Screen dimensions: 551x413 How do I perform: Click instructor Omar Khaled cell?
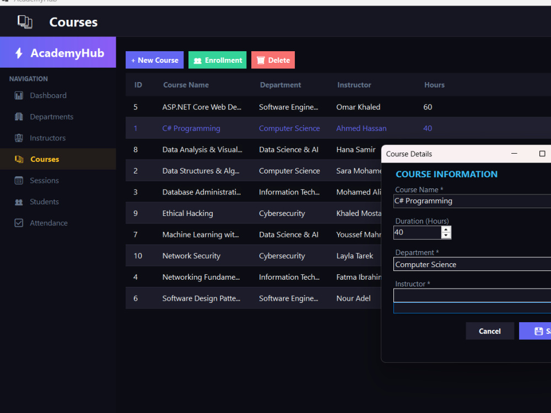[358, 107]
